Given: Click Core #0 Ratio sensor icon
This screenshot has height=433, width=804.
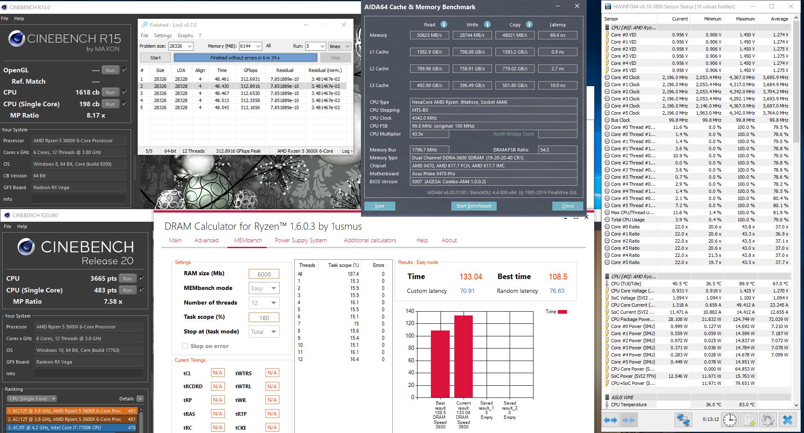Looking at the screenshot, I should coord(607,227).
